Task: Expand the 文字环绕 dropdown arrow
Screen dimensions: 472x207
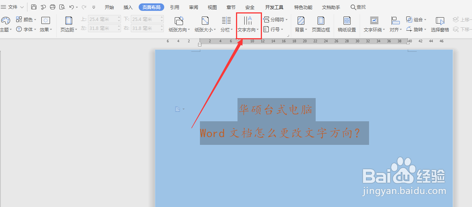Action: point(384,30)
